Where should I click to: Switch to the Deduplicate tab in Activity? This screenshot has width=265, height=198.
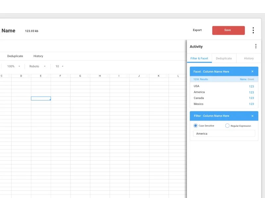coord(224,58)
